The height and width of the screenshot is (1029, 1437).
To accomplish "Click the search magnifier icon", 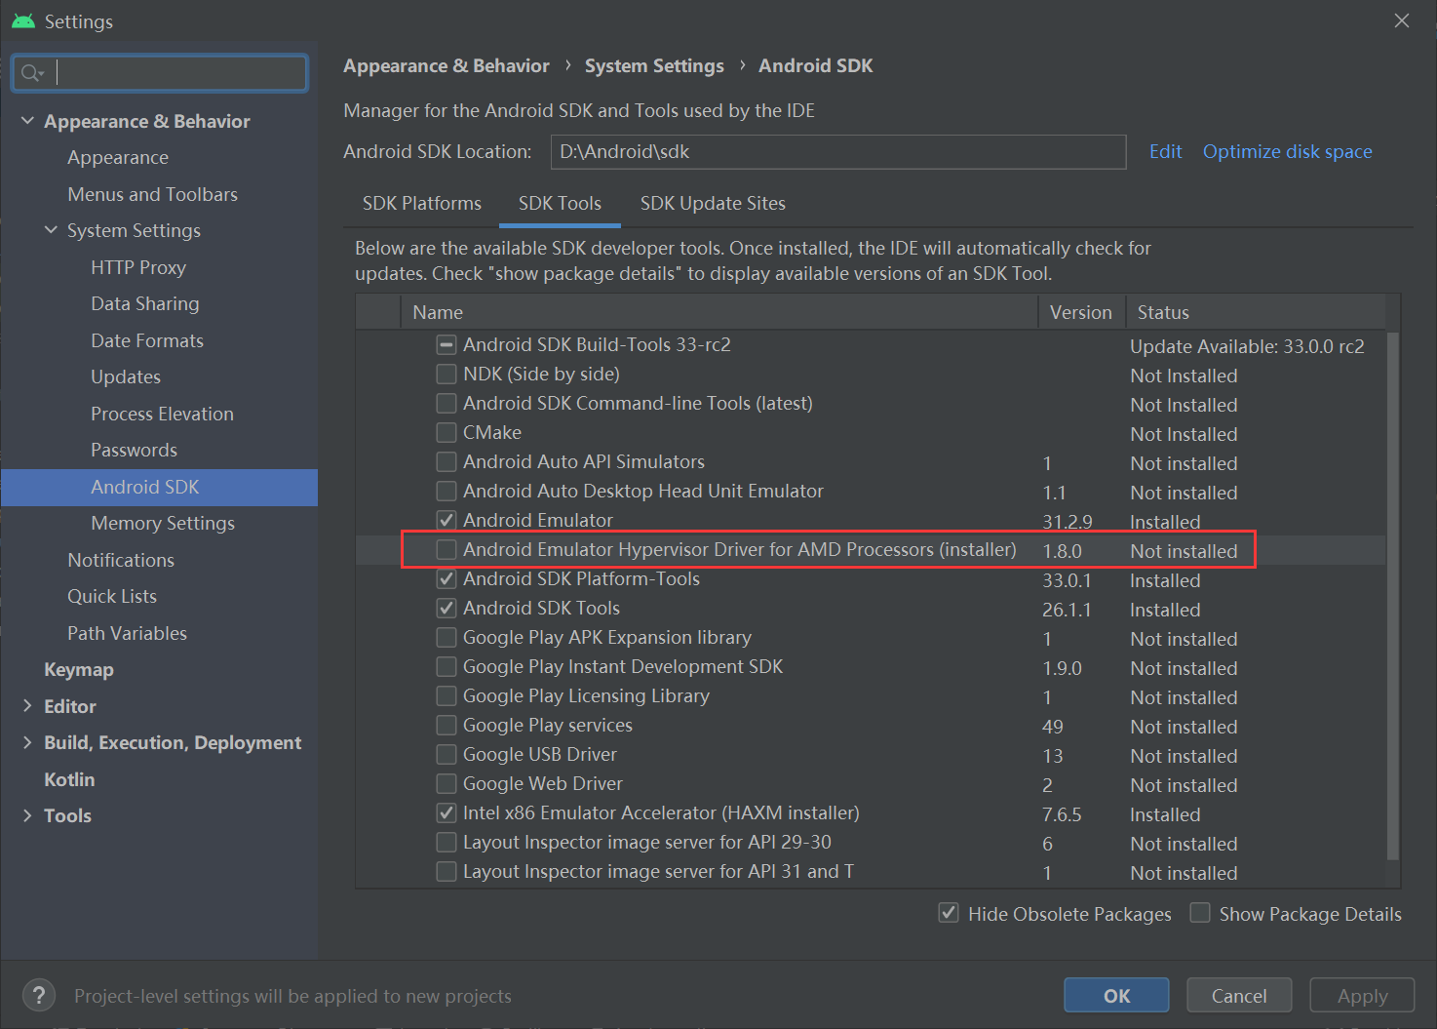I will point(32,73).
